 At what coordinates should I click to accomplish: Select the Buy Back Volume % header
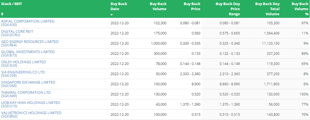(300, 9)
